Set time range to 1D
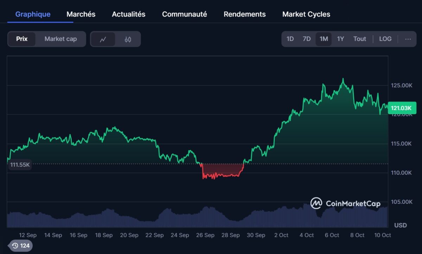Viewport: 422px width, 254px height. click(x=290, y=39)
